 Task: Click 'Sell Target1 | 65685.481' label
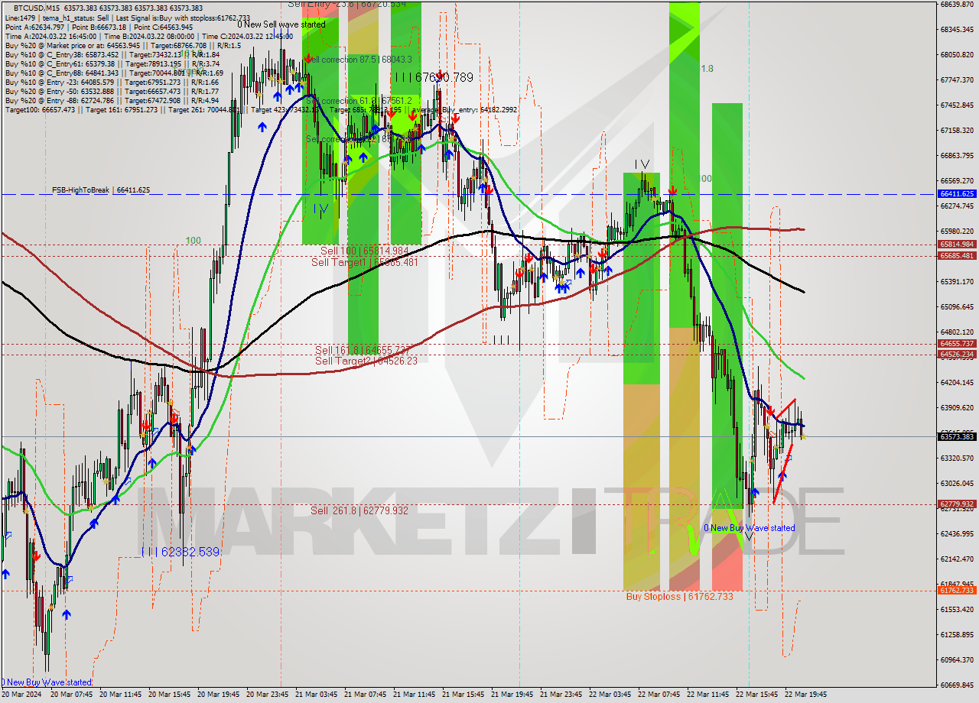364,262
